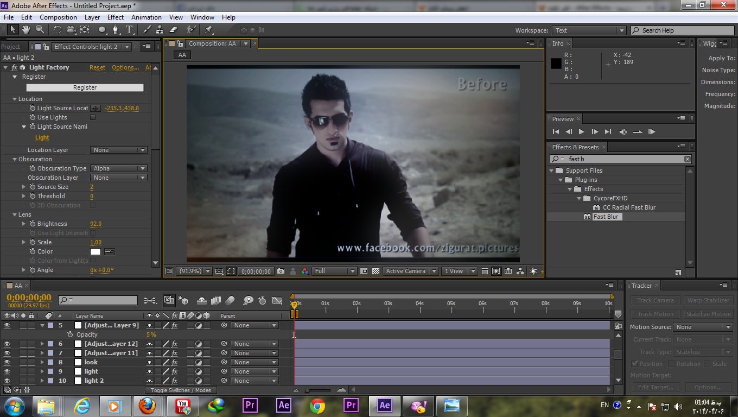
Task: Open show channel and color management icon
Action: click(304, 271)
